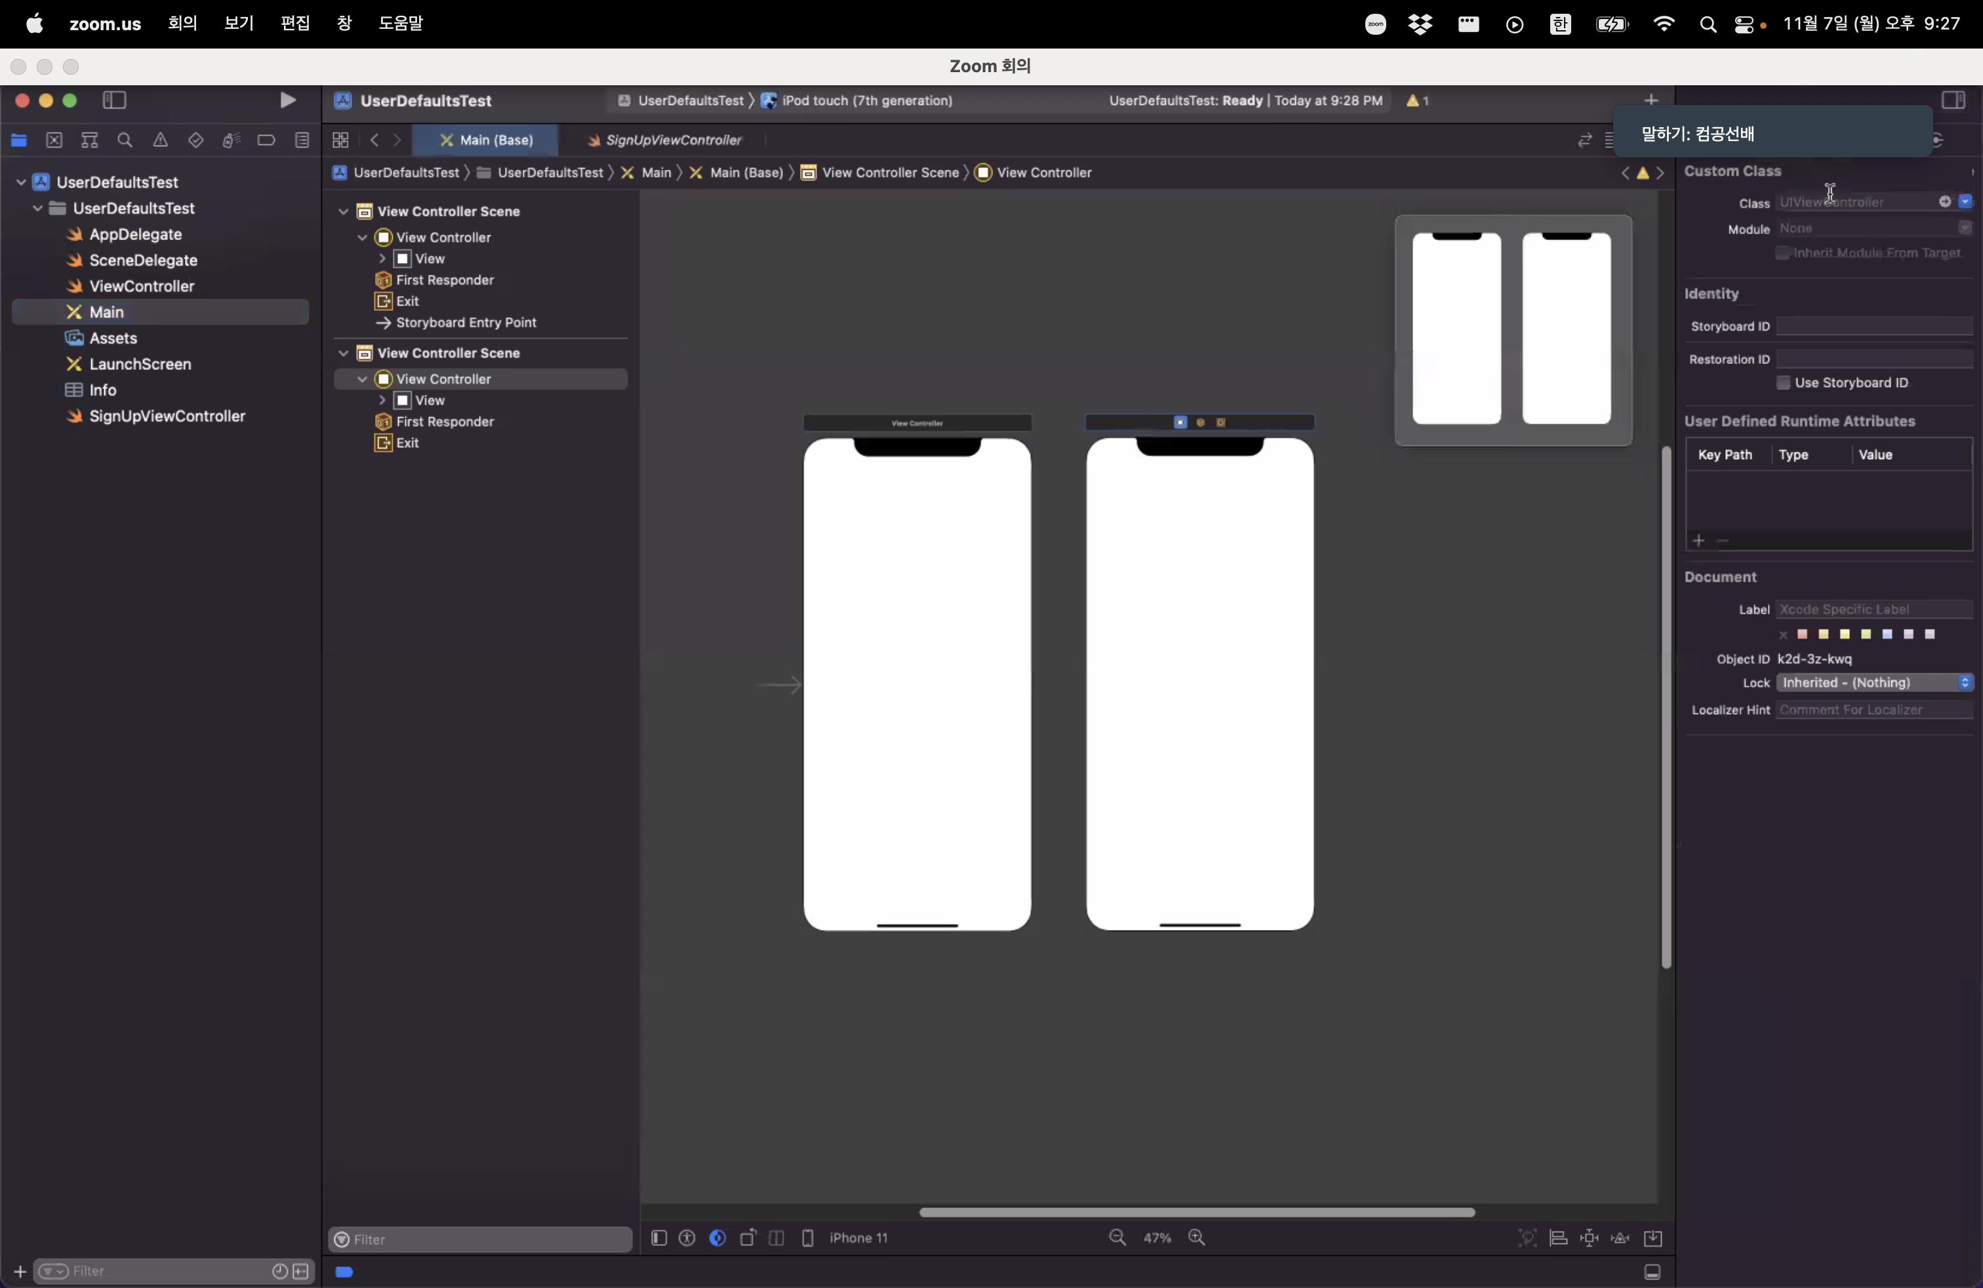Open the 편집 menu
This screenshot has height=1288, width=1983.
click(296, 24)
